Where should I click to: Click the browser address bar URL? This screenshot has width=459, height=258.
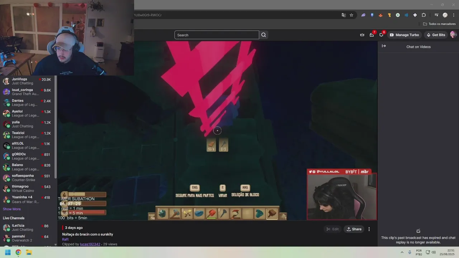[148, 15]
